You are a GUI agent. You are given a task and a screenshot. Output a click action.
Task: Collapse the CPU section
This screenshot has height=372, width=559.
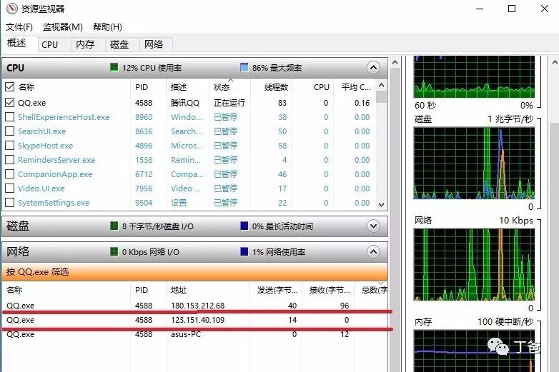point(372,68)
